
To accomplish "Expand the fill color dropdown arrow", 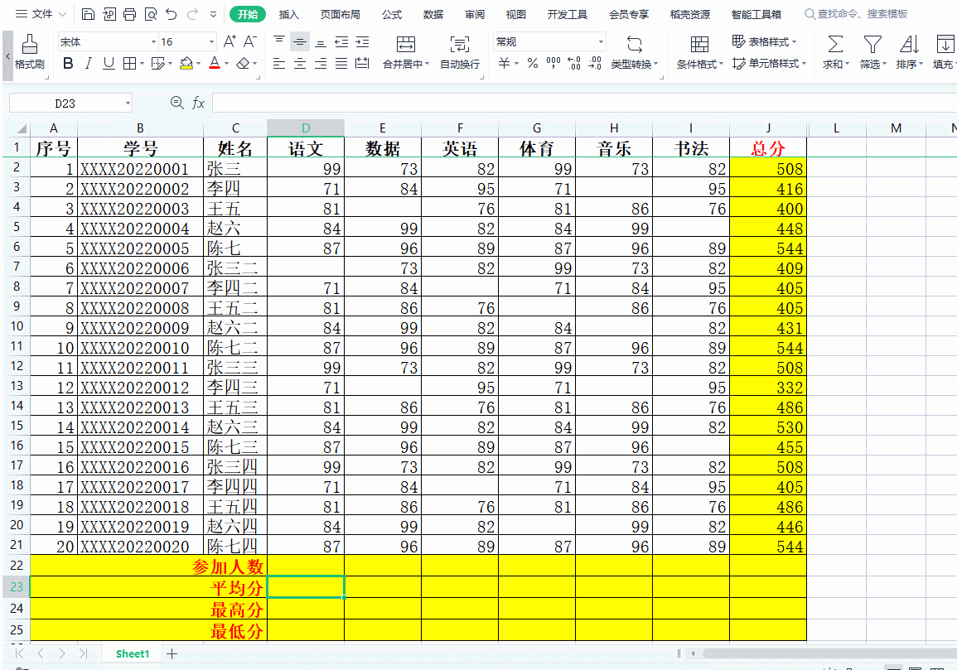I will coord(198,64).
